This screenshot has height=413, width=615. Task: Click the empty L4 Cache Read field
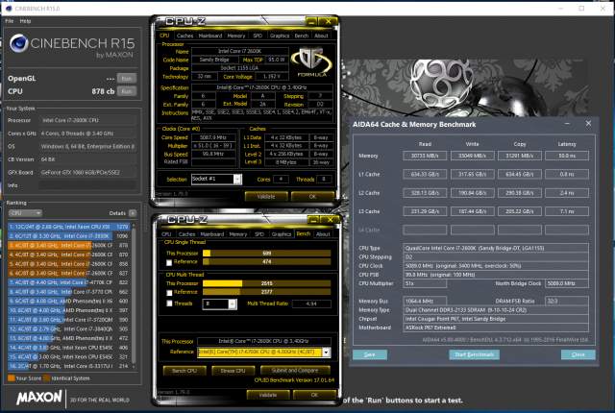(x=425, y=230)
